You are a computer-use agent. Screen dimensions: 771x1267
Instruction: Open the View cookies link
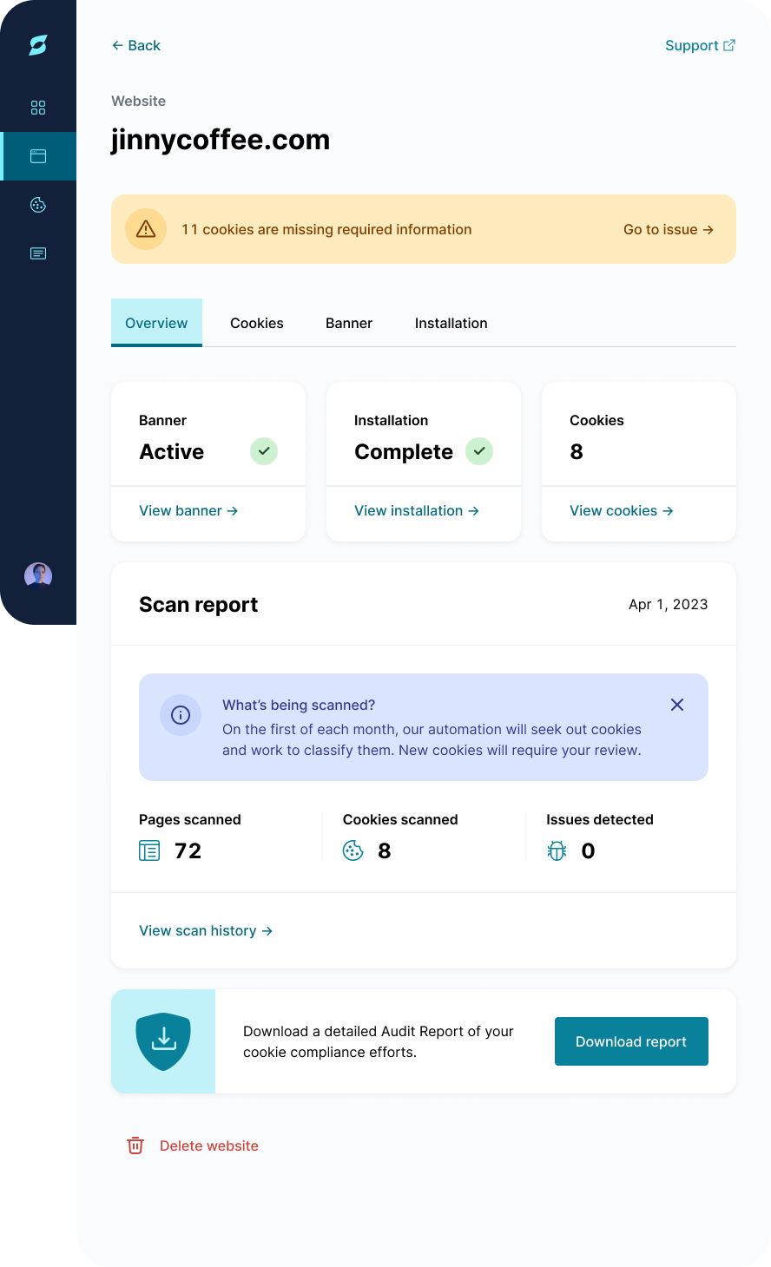tap(622, 510)
